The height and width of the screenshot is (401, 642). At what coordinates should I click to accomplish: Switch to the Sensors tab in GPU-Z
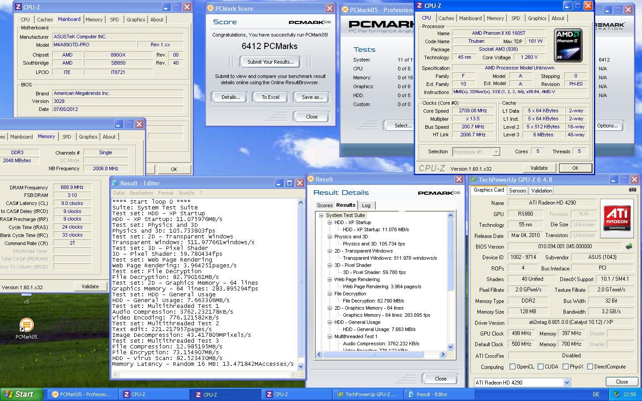518,190
